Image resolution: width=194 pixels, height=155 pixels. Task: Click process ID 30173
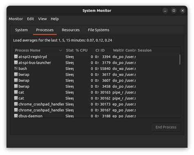coord(105,104)
